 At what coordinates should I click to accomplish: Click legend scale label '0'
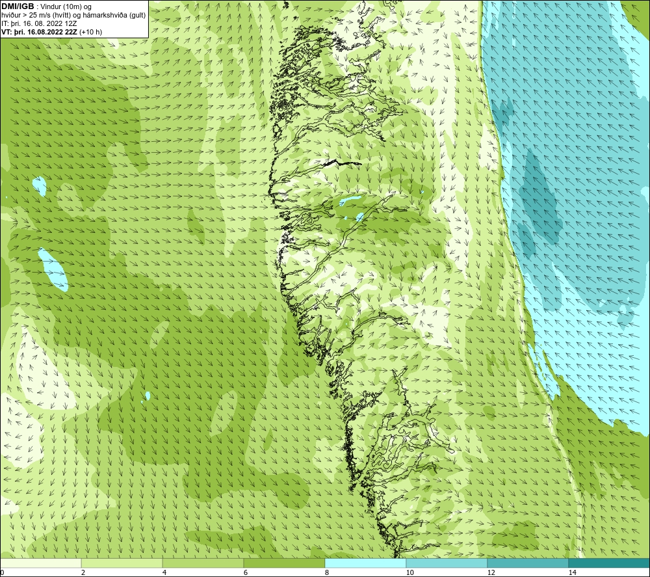pos(2,572)
